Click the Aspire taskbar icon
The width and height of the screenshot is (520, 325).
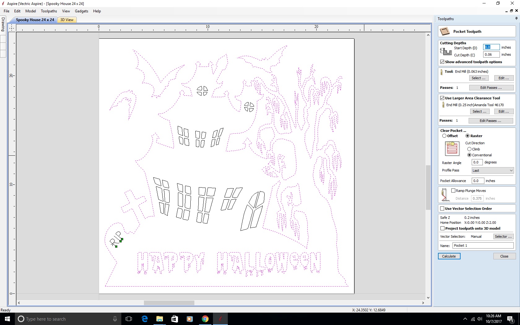(x=220, y=319)
